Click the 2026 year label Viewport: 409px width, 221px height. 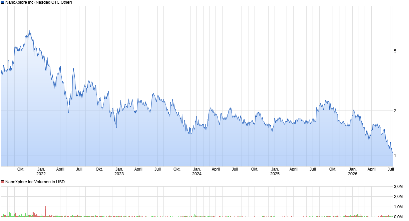click(x=353, y=174)
